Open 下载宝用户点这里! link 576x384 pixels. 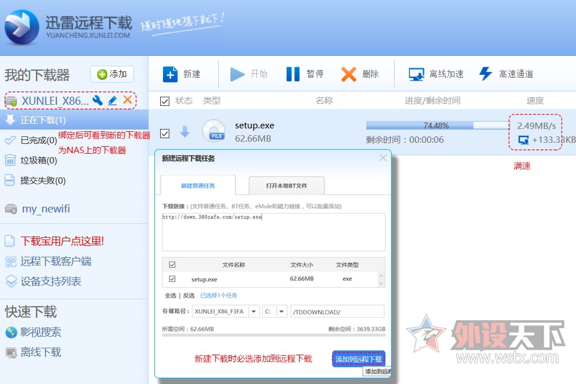tap(62, 241)
